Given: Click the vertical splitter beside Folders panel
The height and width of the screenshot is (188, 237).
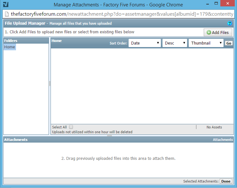Looking at the screenshot, I should pos(50,84).
